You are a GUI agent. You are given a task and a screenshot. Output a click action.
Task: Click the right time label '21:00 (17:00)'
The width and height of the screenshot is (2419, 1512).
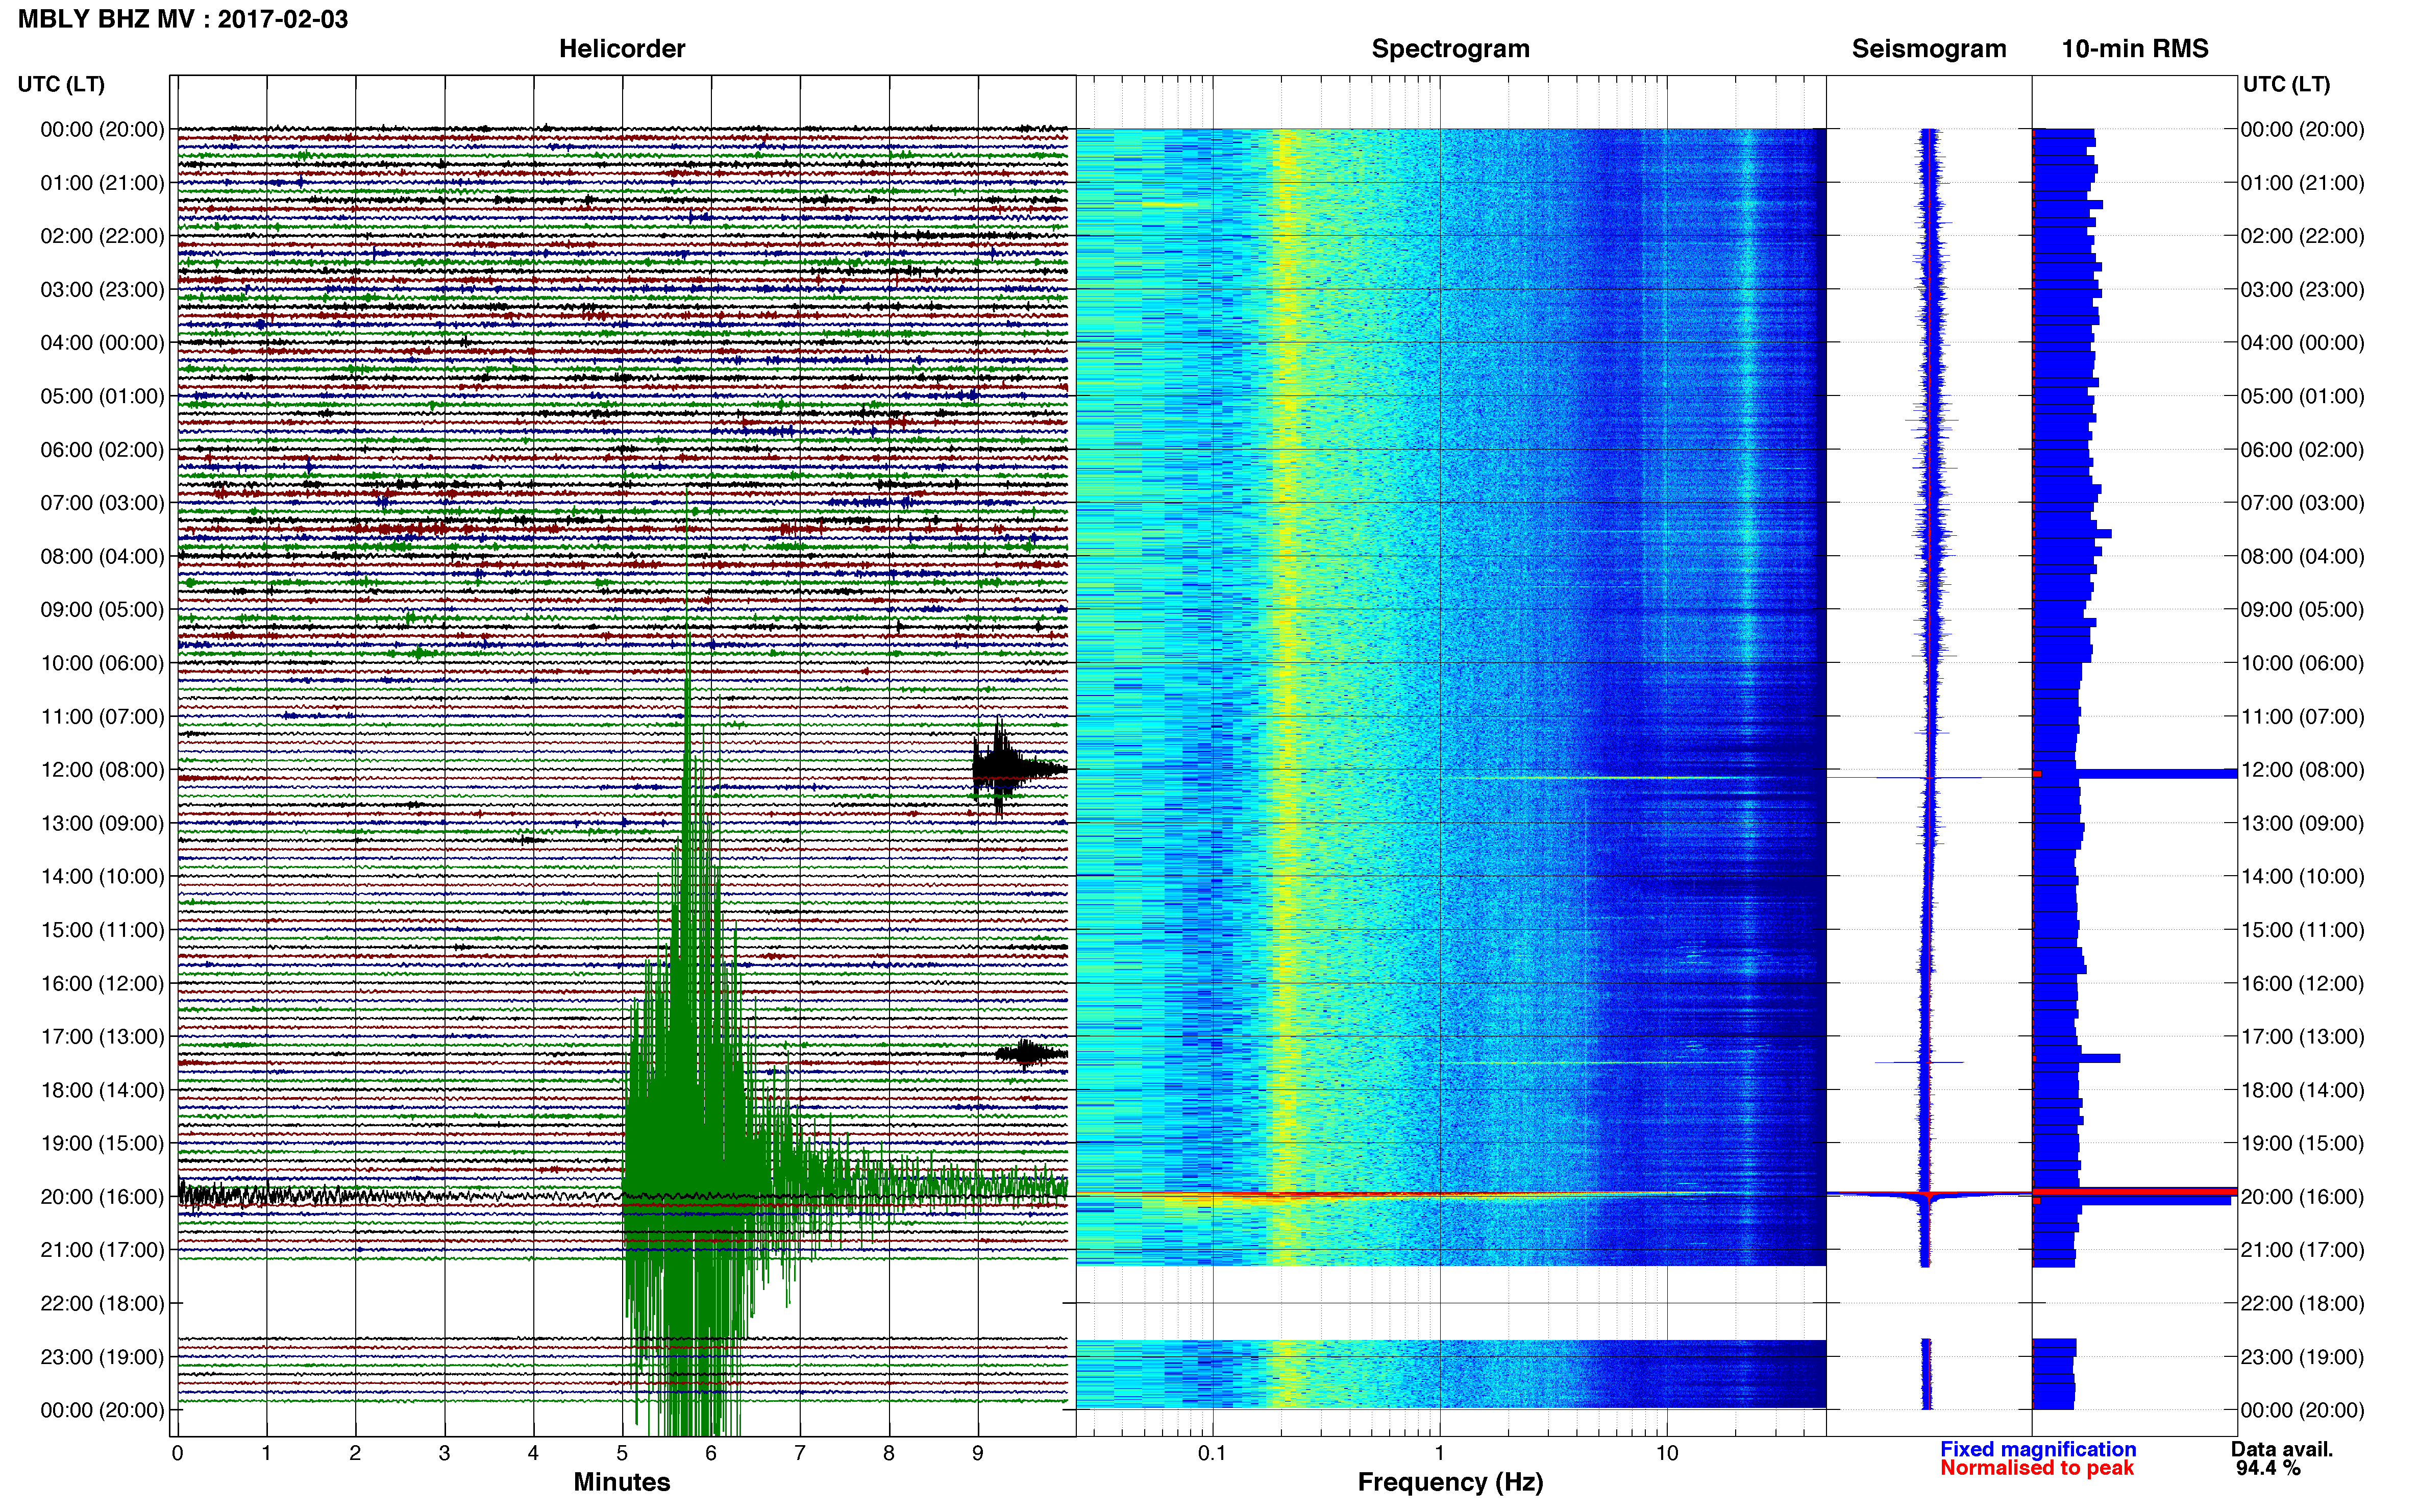pyautogui.click(x=2302, y=1250)
